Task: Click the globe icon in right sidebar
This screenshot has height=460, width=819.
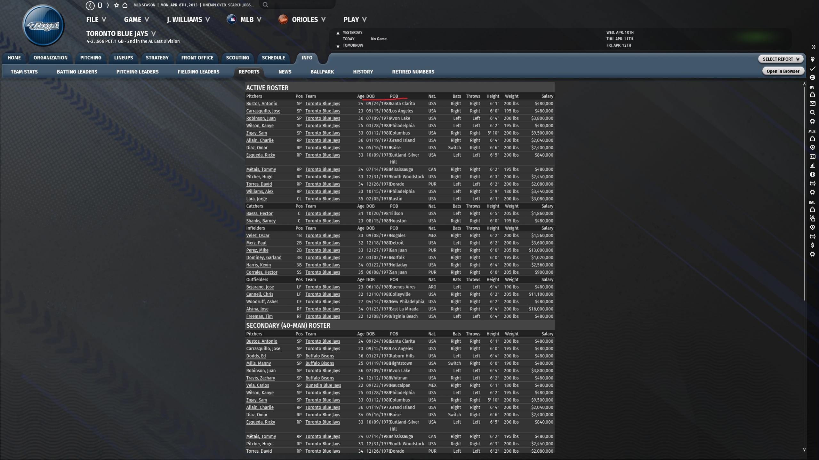Action: tap(812, 77)
